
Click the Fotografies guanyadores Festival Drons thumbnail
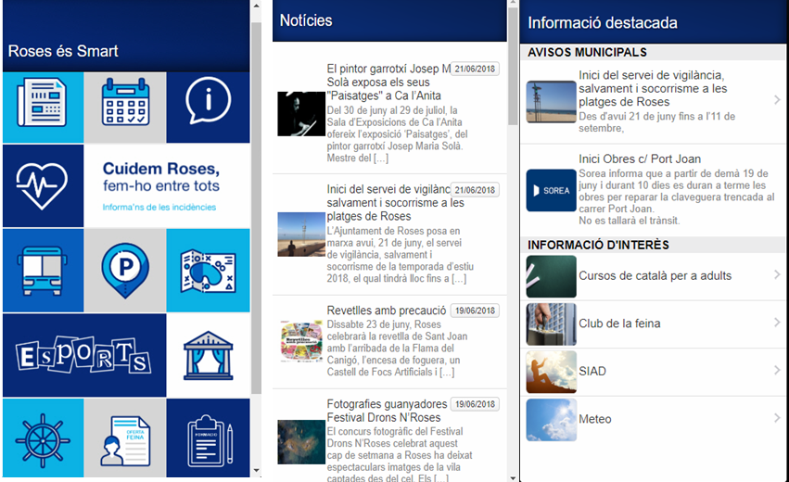(301, 442)
